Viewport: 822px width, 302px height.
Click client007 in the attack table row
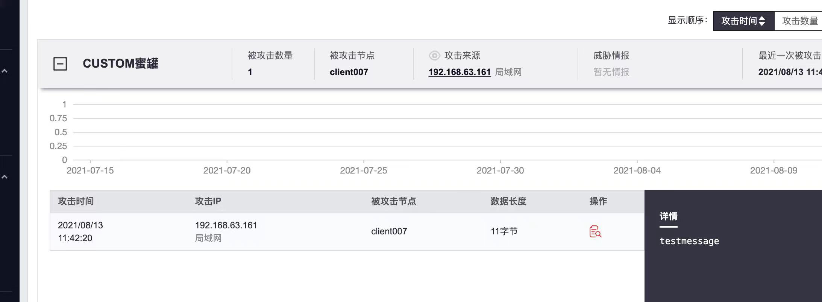pos(389,231)
